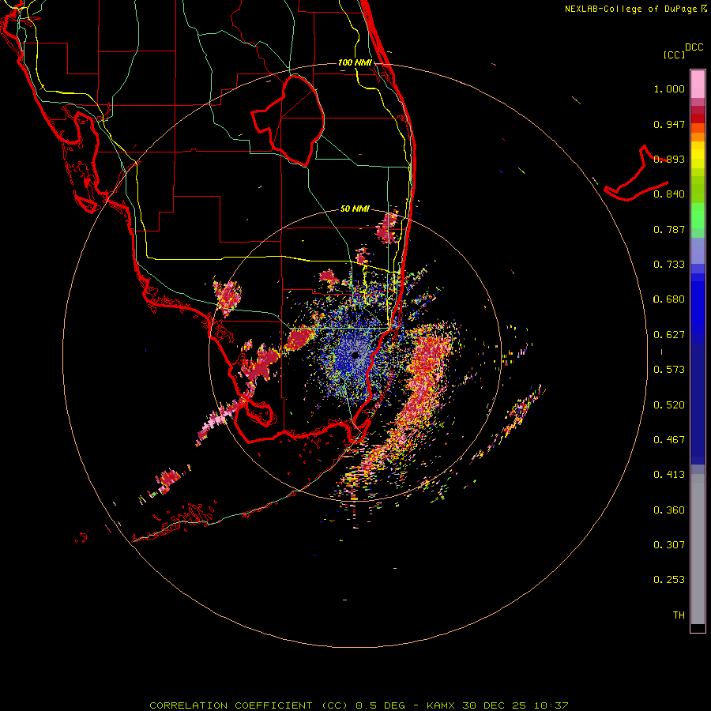Click the KAMX station identifier

(x=440, y=705)
